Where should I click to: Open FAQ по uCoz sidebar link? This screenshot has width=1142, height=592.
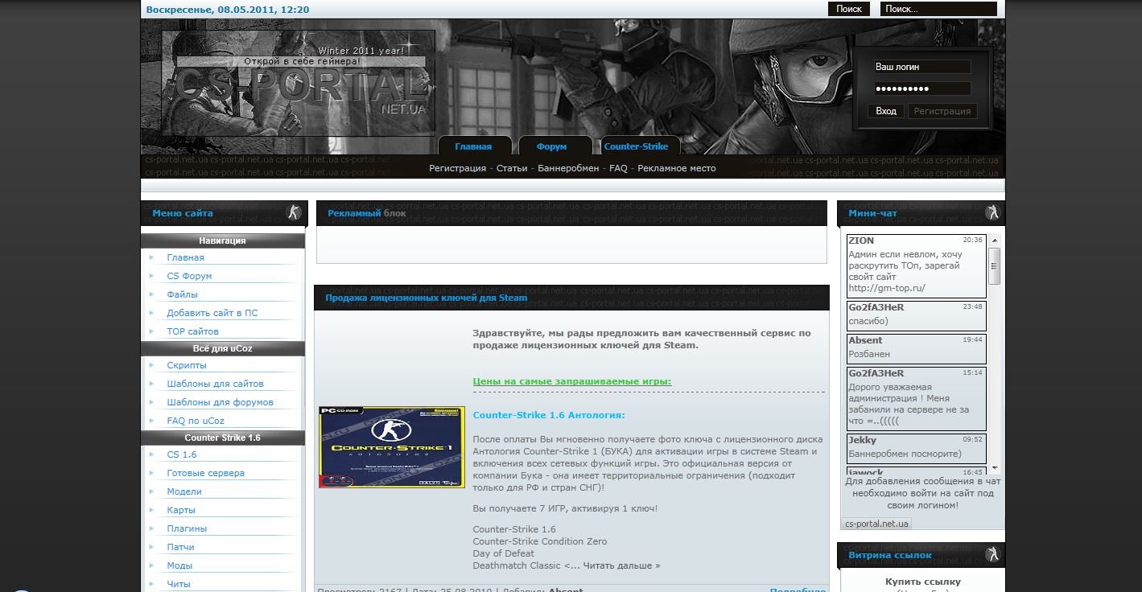tap(196, 421)
